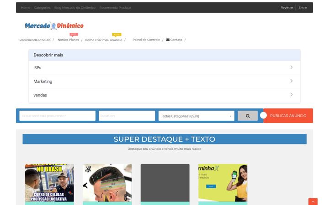Click the envelope icon beside Contato

point(168,40)
